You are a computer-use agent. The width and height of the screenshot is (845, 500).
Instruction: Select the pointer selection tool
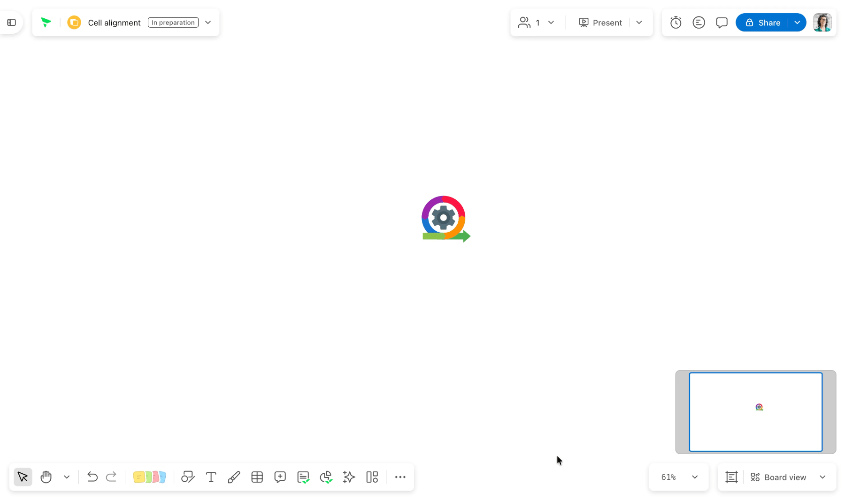[23, 477]
